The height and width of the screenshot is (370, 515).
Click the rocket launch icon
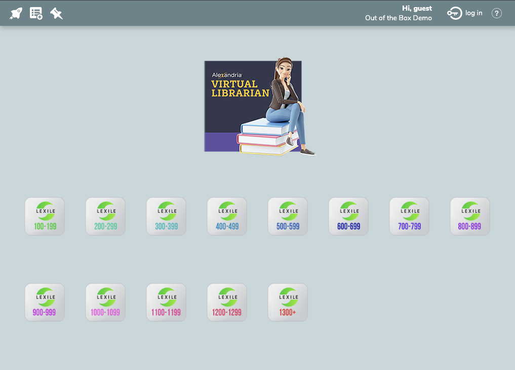point(16,14)
